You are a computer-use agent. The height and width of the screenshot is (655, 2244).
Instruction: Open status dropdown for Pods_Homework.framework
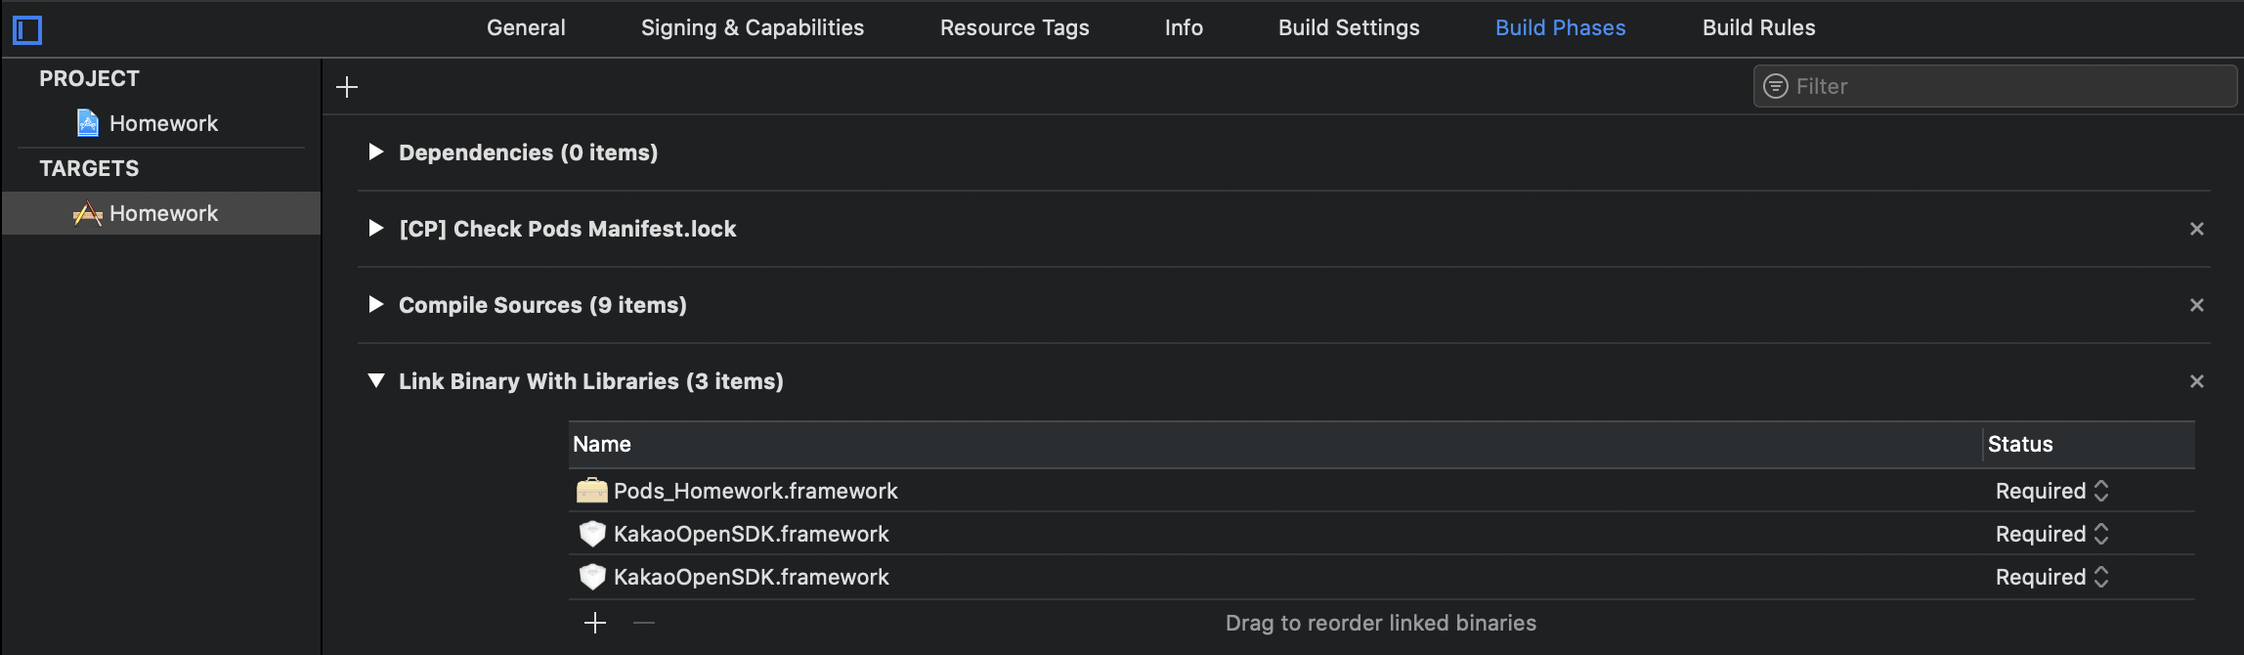[x=2051, y=491]
